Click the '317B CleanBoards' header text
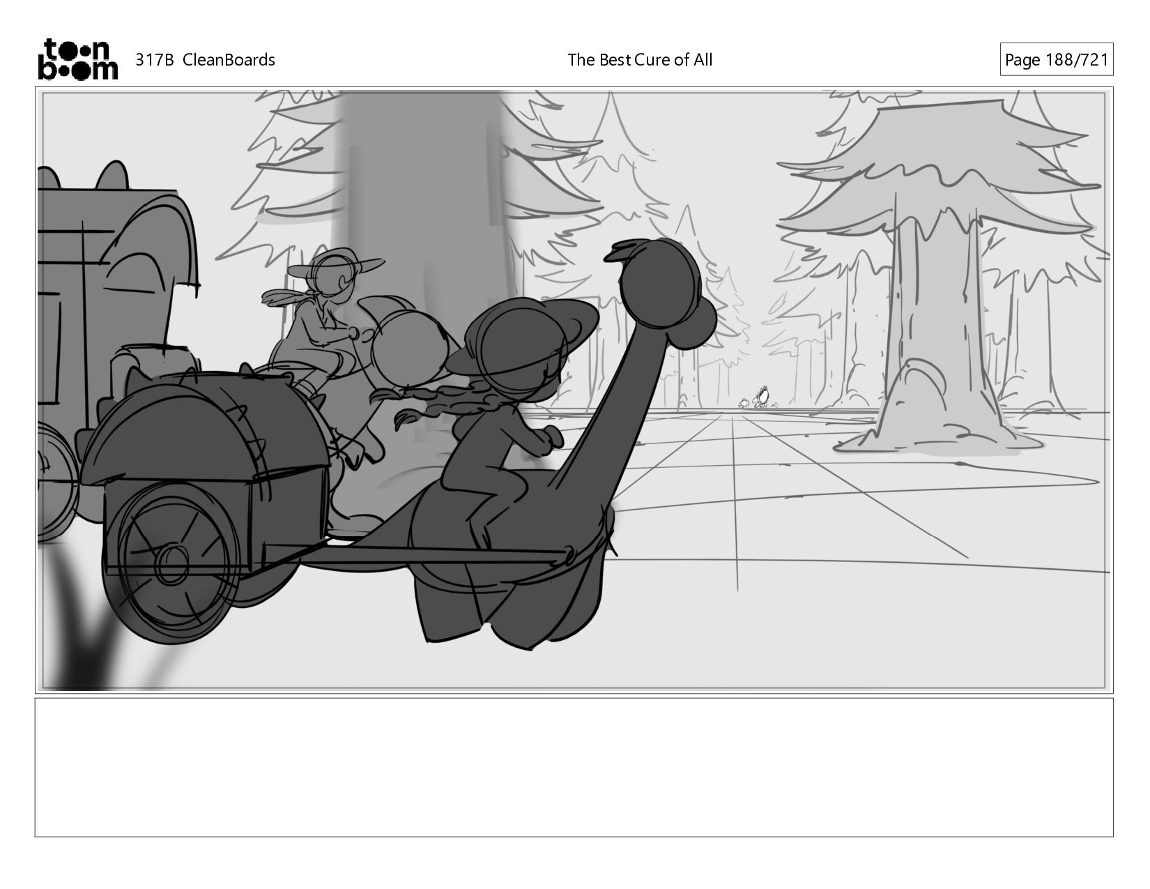This screenshot has width=1150, height=889. tap(205, 60)
